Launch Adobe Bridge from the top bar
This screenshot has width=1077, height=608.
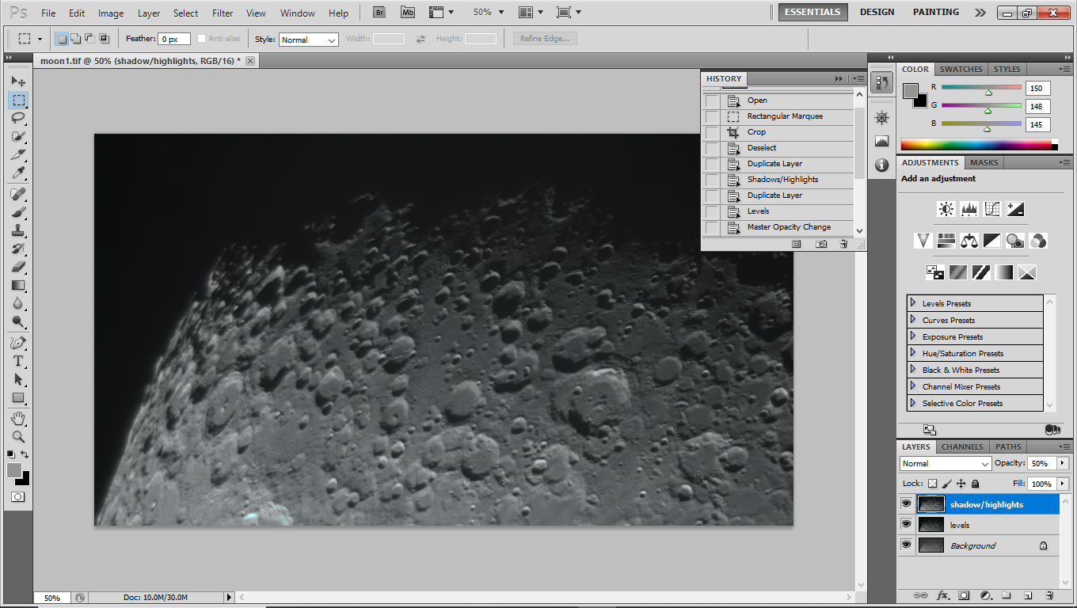click(379, 12)
